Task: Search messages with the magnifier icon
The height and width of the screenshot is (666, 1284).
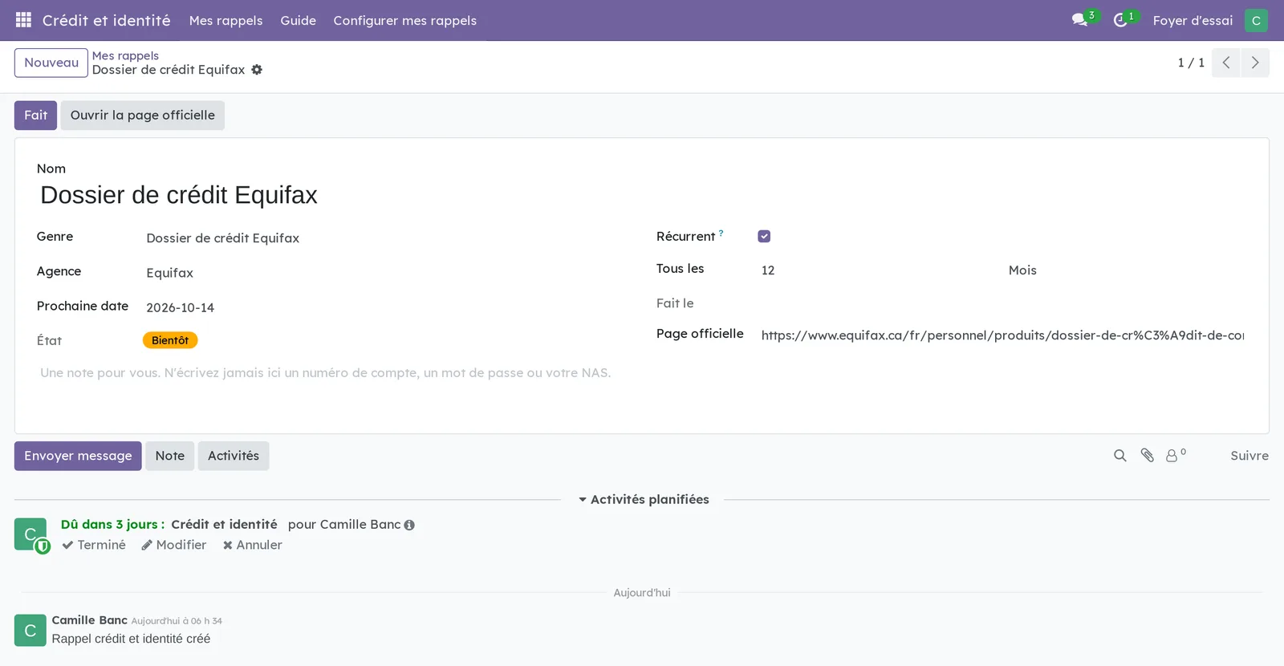Action: 1120,456
